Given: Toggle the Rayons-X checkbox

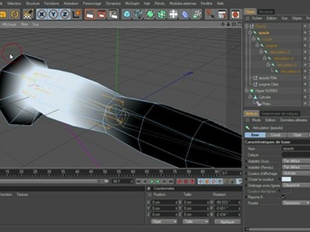Looking at the screenshot, I should point(284,197).
